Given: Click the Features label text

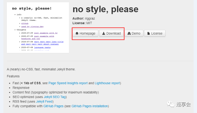Looking at the screenshot, I should pyautogui.click(x=13, y=76).
